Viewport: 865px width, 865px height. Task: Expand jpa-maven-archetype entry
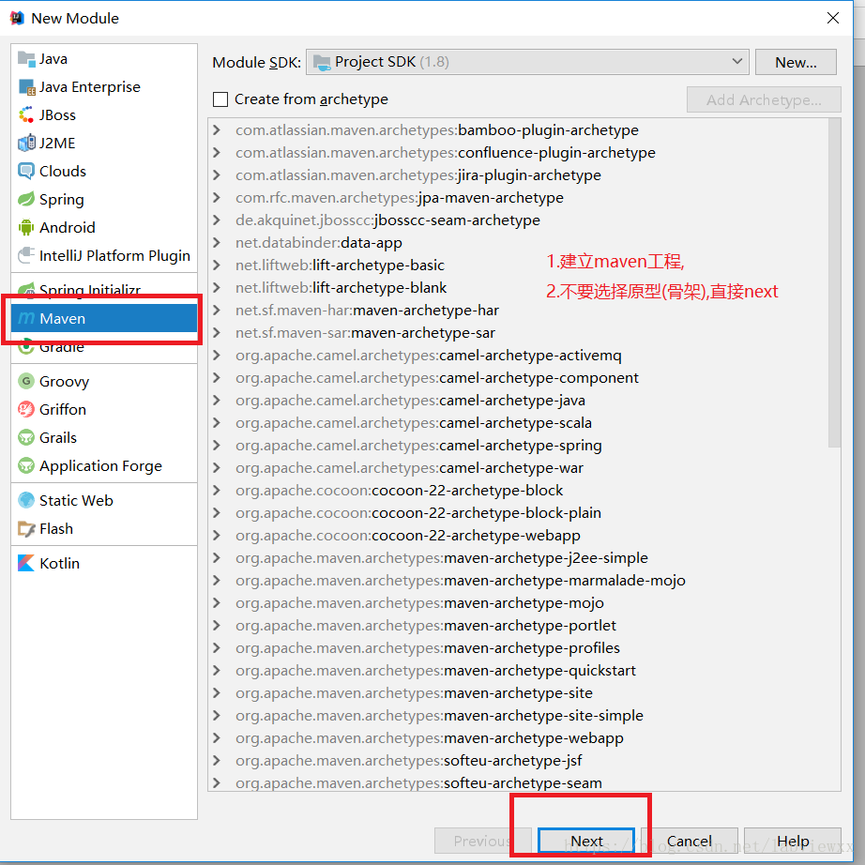(x=217, y=198)
